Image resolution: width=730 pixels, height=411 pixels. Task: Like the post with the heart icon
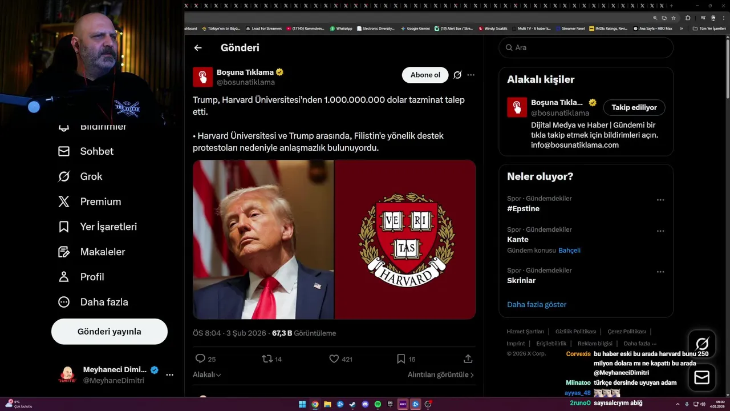coord(334,358)
